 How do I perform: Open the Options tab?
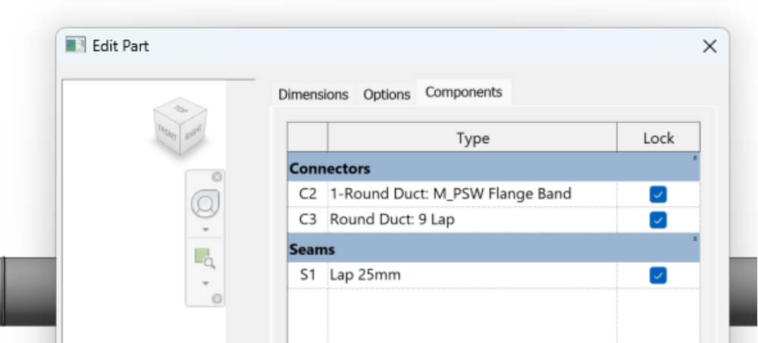387,94
